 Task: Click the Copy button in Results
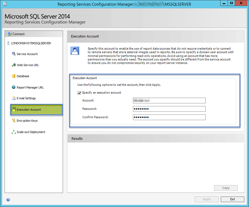[x=226, y=188]
